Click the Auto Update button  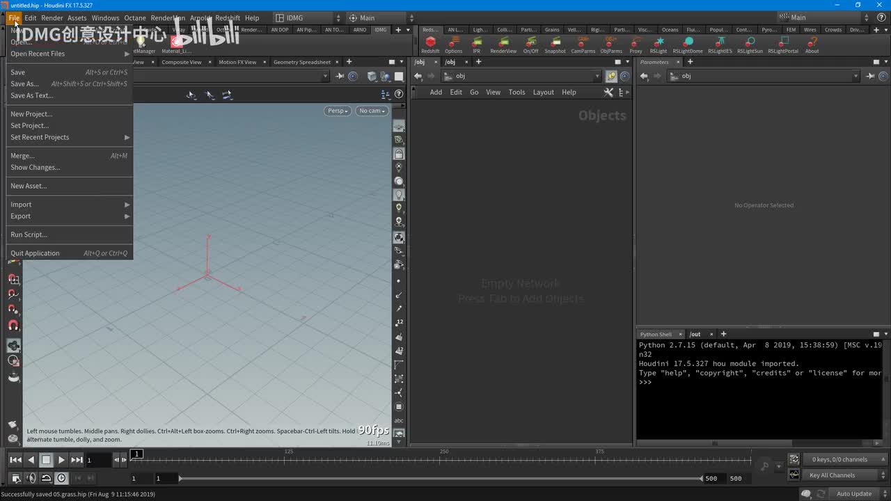point(853,494)
